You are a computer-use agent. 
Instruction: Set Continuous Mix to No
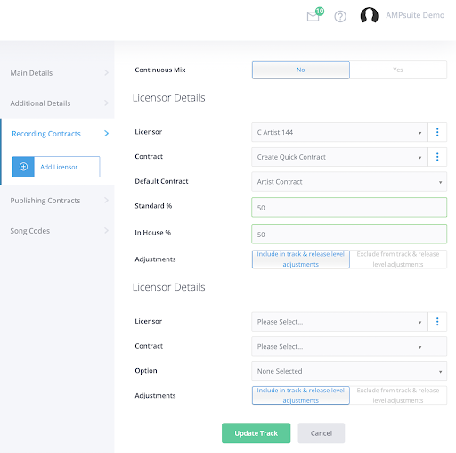(301, 70)
